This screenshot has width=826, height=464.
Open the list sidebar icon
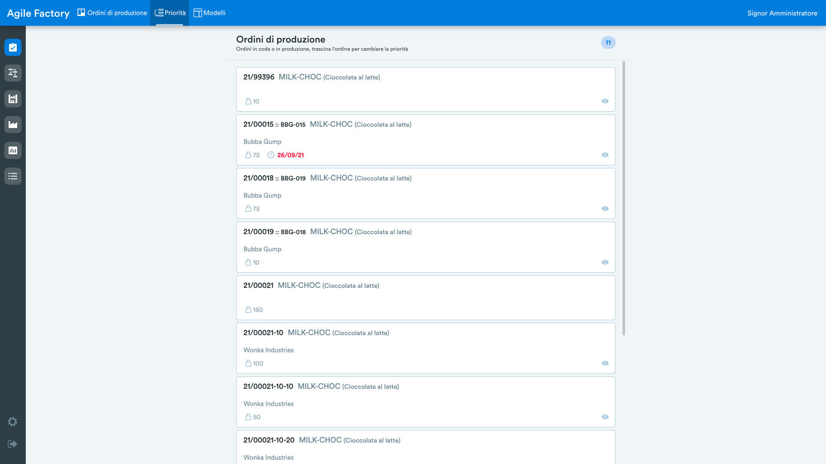click(13, 176)
